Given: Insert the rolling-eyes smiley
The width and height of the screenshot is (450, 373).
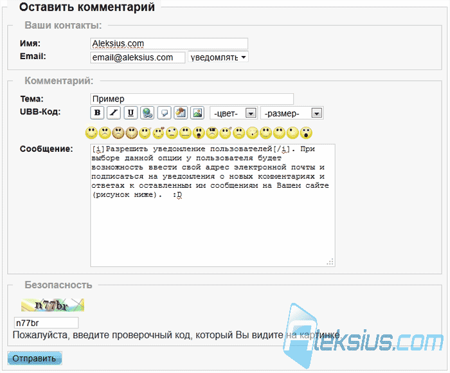Looking at the screenshot, I should pos(172,133).
